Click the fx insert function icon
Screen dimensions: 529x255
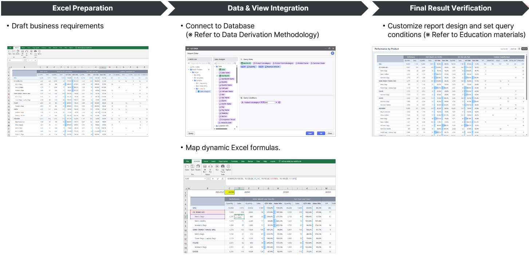[x=222, y=179]
